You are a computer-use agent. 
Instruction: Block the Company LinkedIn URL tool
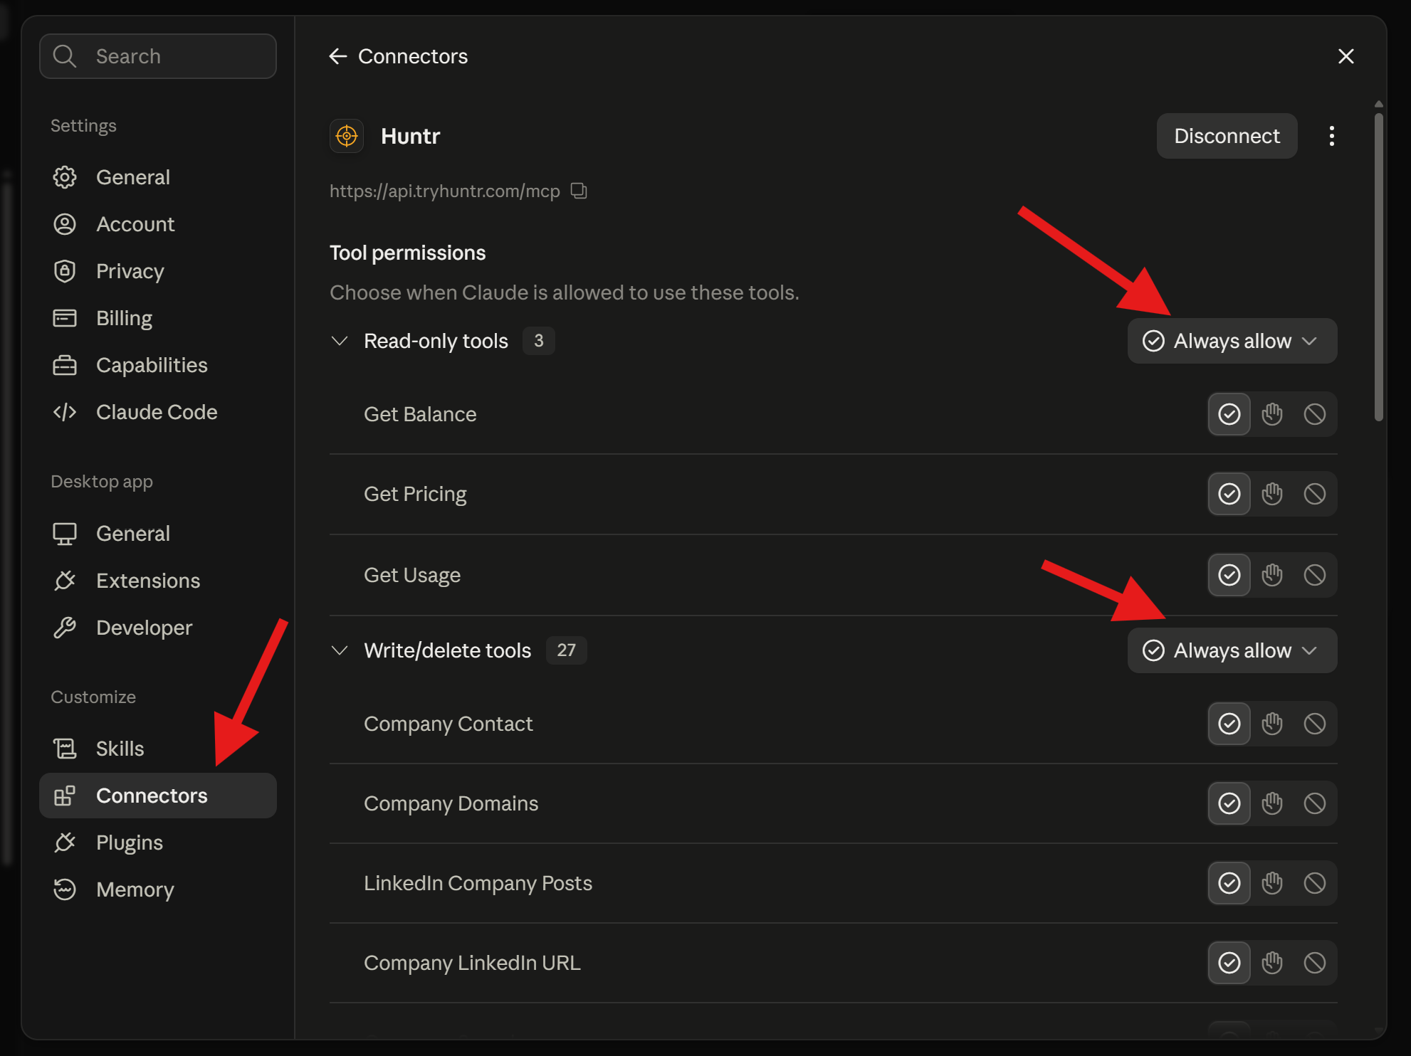pyautogui.click(x=1314, y=963)
